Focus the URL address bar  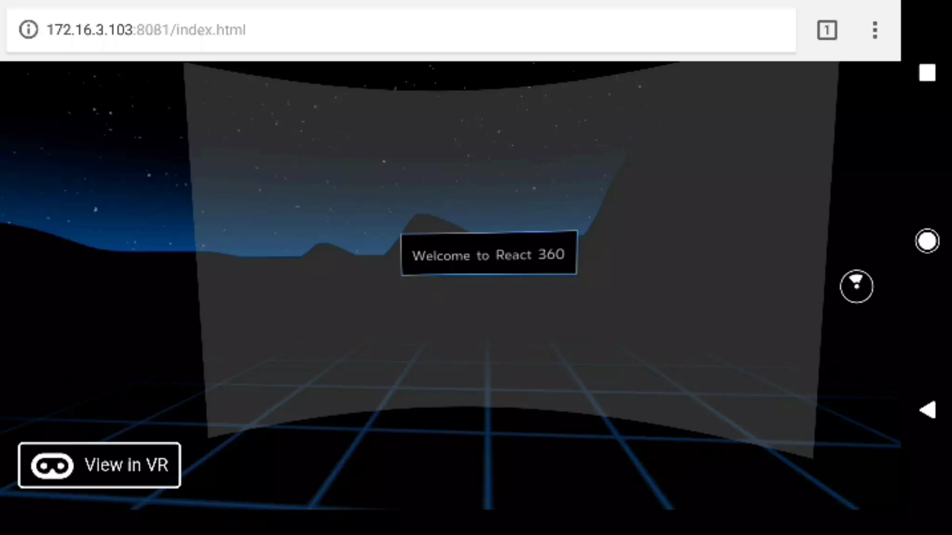point(400,30)
